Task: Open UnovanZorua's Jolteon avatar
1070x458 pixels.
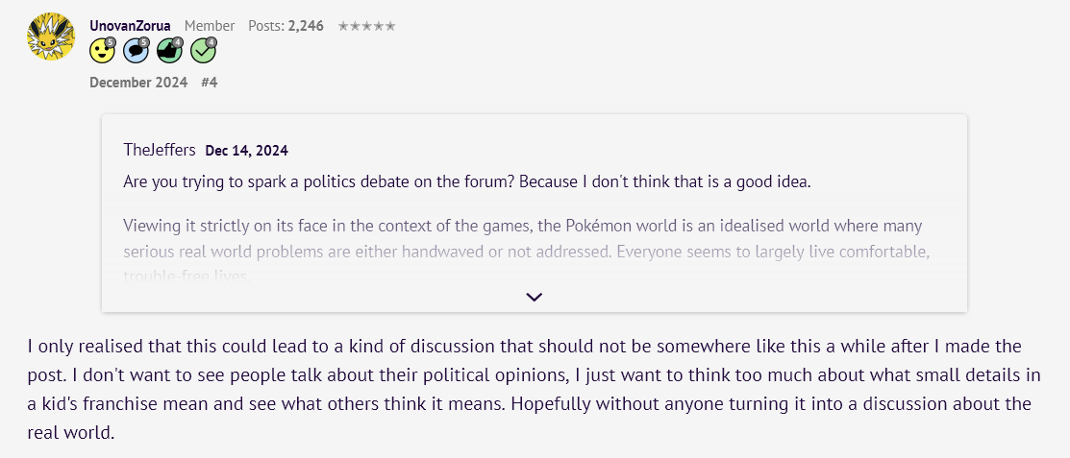Action: (51, 36)
